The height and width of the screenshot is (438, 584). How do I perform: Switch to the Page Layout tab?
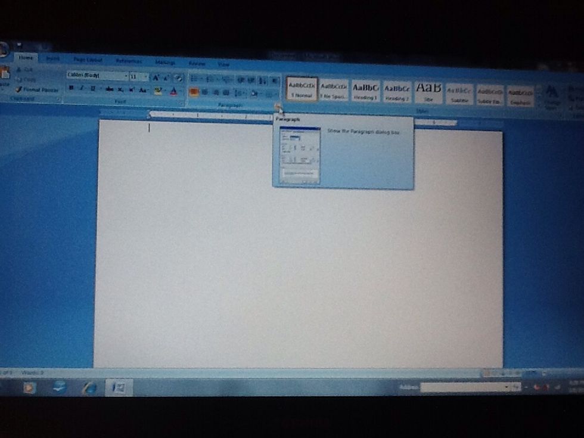tap(88, 60)
